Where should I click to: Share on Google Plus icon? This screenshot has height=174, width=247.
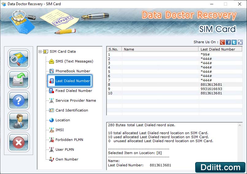point(222,42)
